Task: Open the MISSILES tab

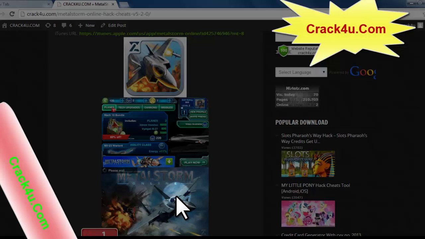Action: coord(167,108)
